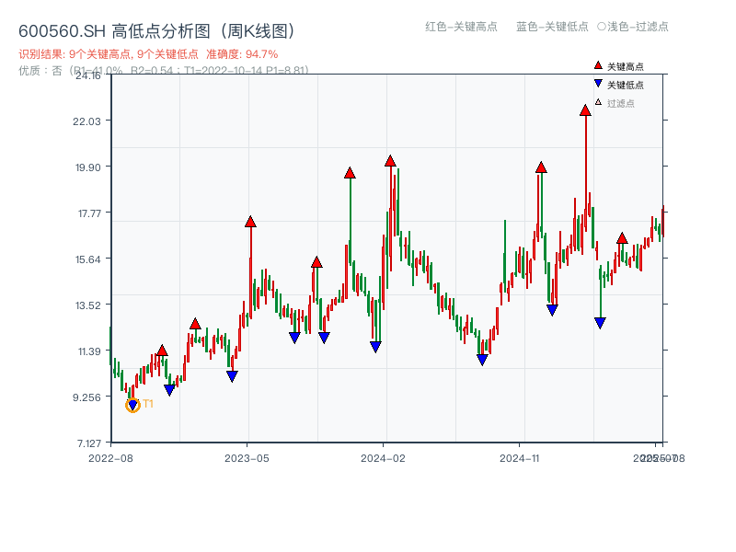Screen dimensions: 736x552
Task: Click the blue low marker below the 2023-05 area
Action: pos(231,374)
